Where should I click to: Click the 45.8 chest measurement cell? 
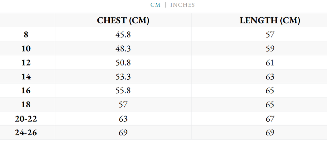[x=123, y=34]
